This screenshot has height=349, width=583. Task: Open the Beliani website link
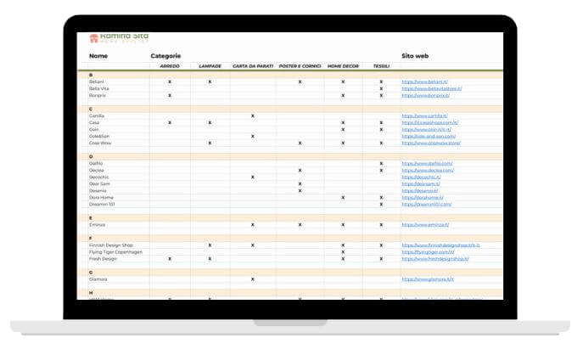(x=424, y=82)
